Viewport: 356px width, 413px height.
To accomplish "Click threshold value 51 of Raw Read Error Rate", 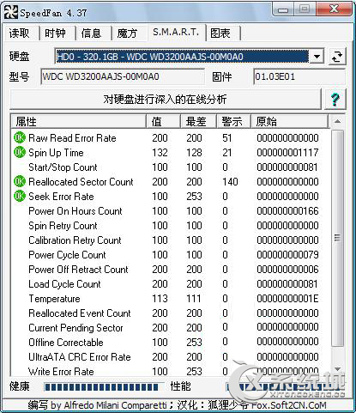I will click(227, 138).
